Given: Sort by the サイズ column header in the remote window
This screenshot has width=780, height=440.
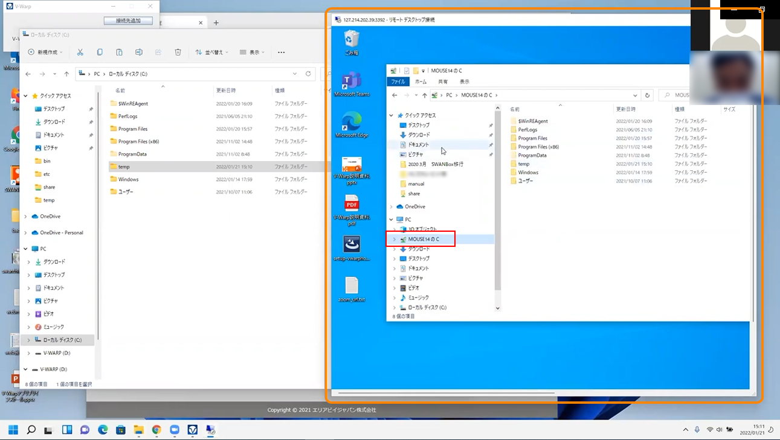Looking at the screenshot, I should (729, 109).
